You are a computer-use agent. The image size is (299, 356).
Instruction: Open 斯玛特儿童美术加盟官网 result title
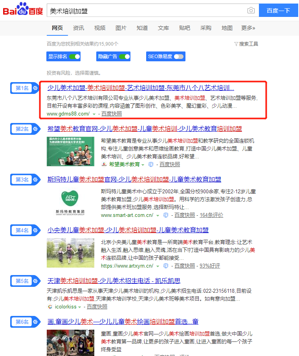point(134,179)
